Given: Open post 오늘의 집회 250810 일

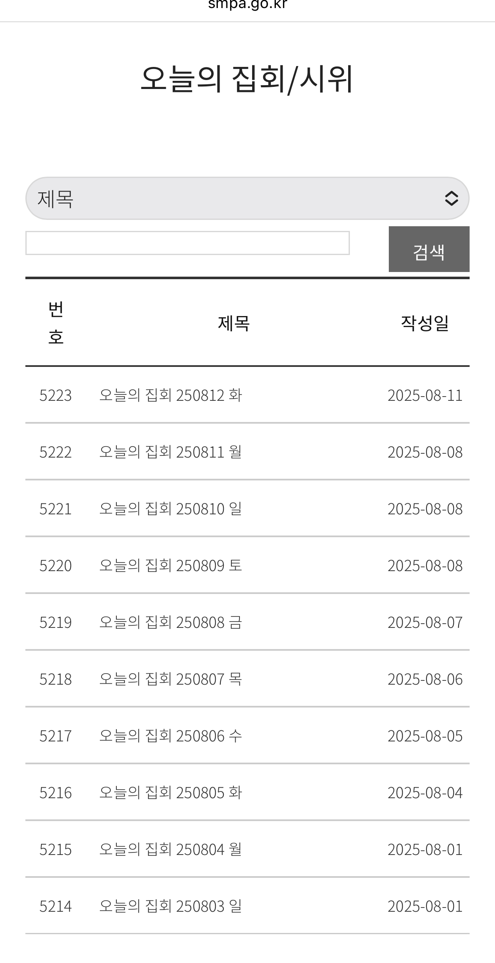Looking at the screenshot, I should [x=170, y=509].
